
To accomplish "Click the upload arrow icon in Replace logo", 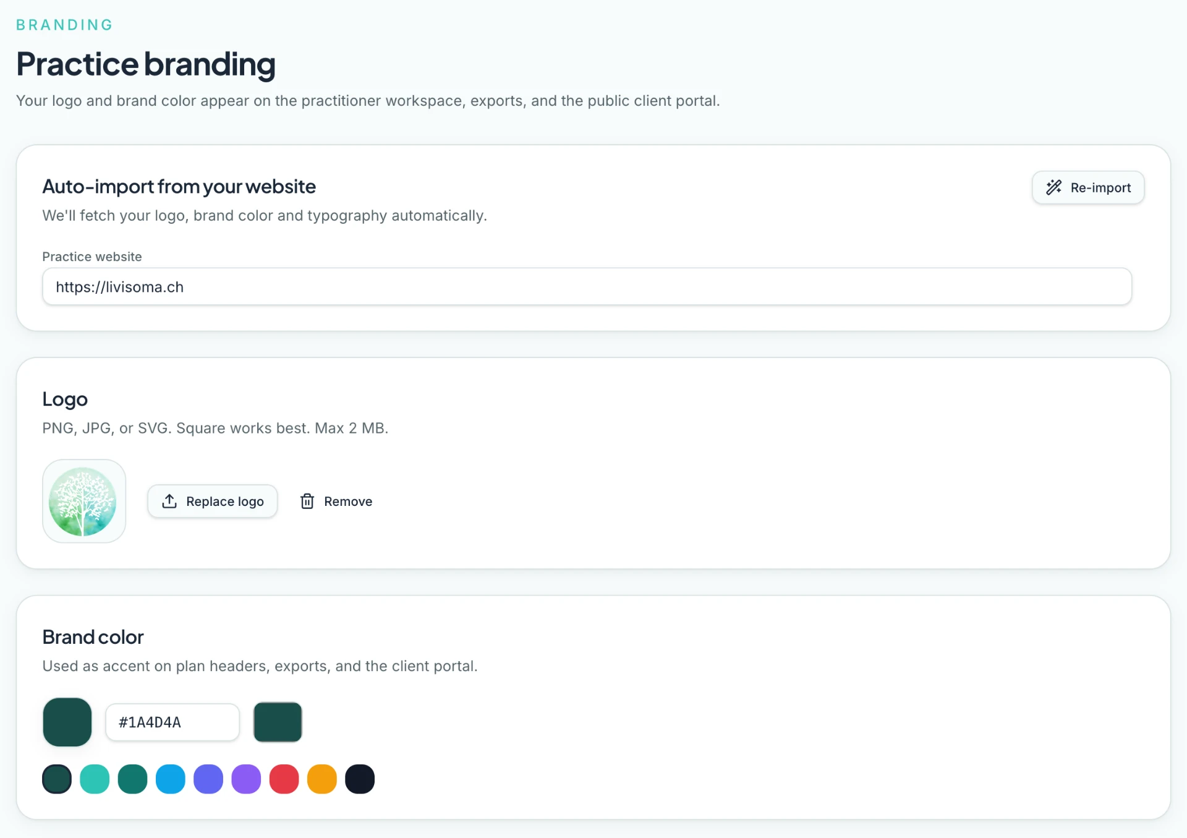I will (169, 501).
